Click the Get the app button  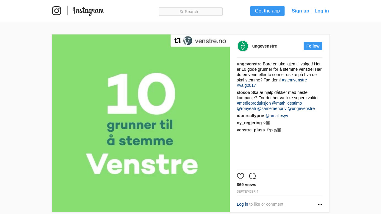pos(267,11)
